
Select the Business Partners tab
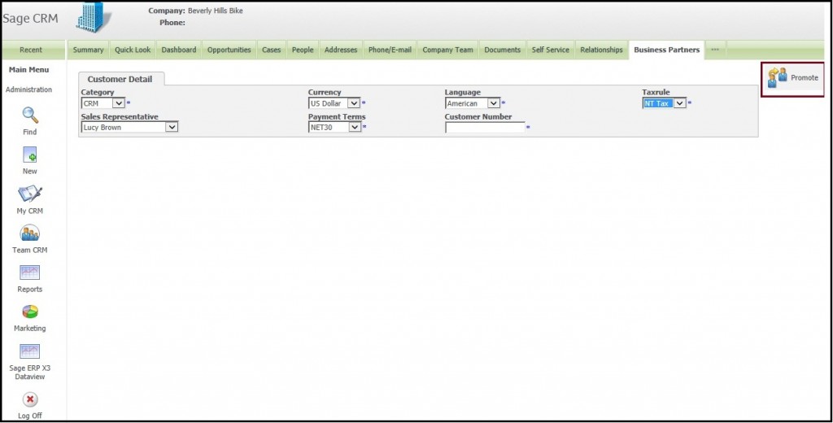coord(667,50)
